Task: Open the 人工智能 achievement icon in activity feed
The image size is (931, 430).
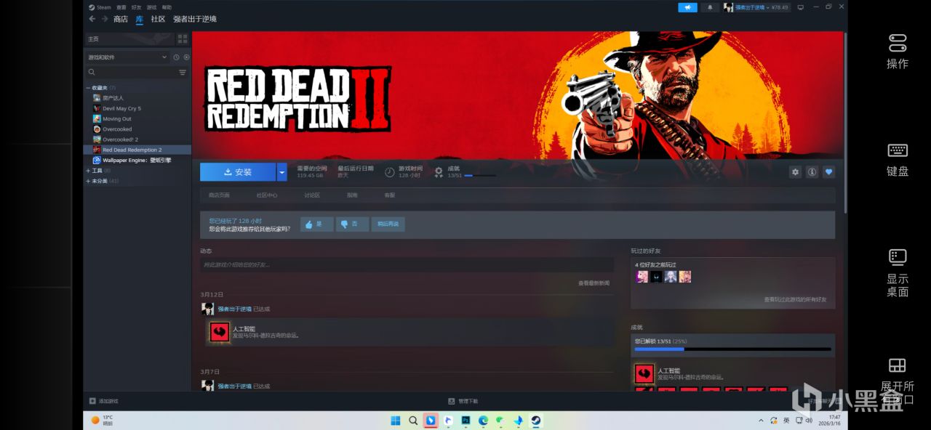Action: (220, 332)
